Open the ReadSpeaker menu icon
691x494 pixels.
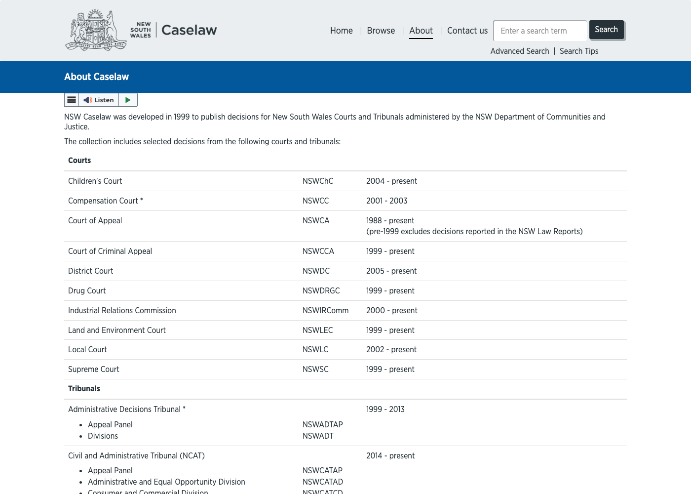tap(72, 100)
